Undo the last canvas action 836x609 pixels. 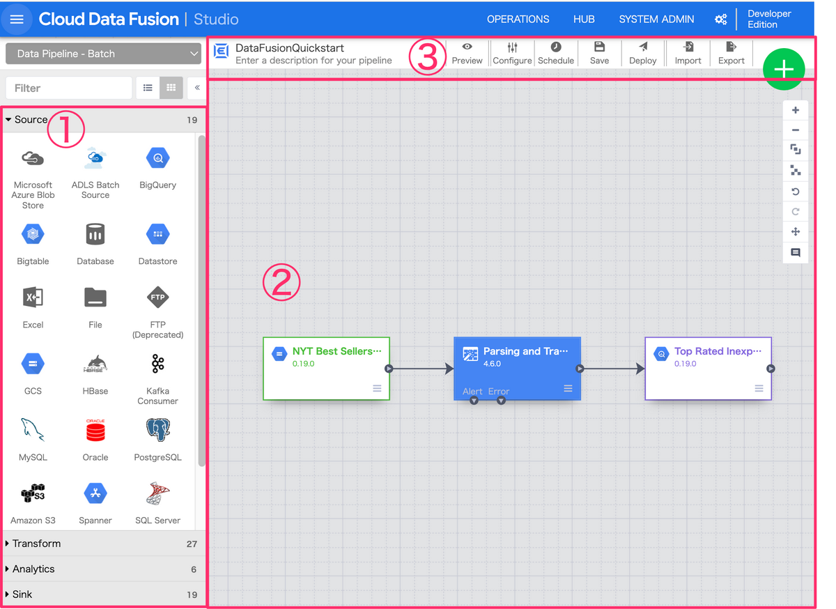(796, 191)
